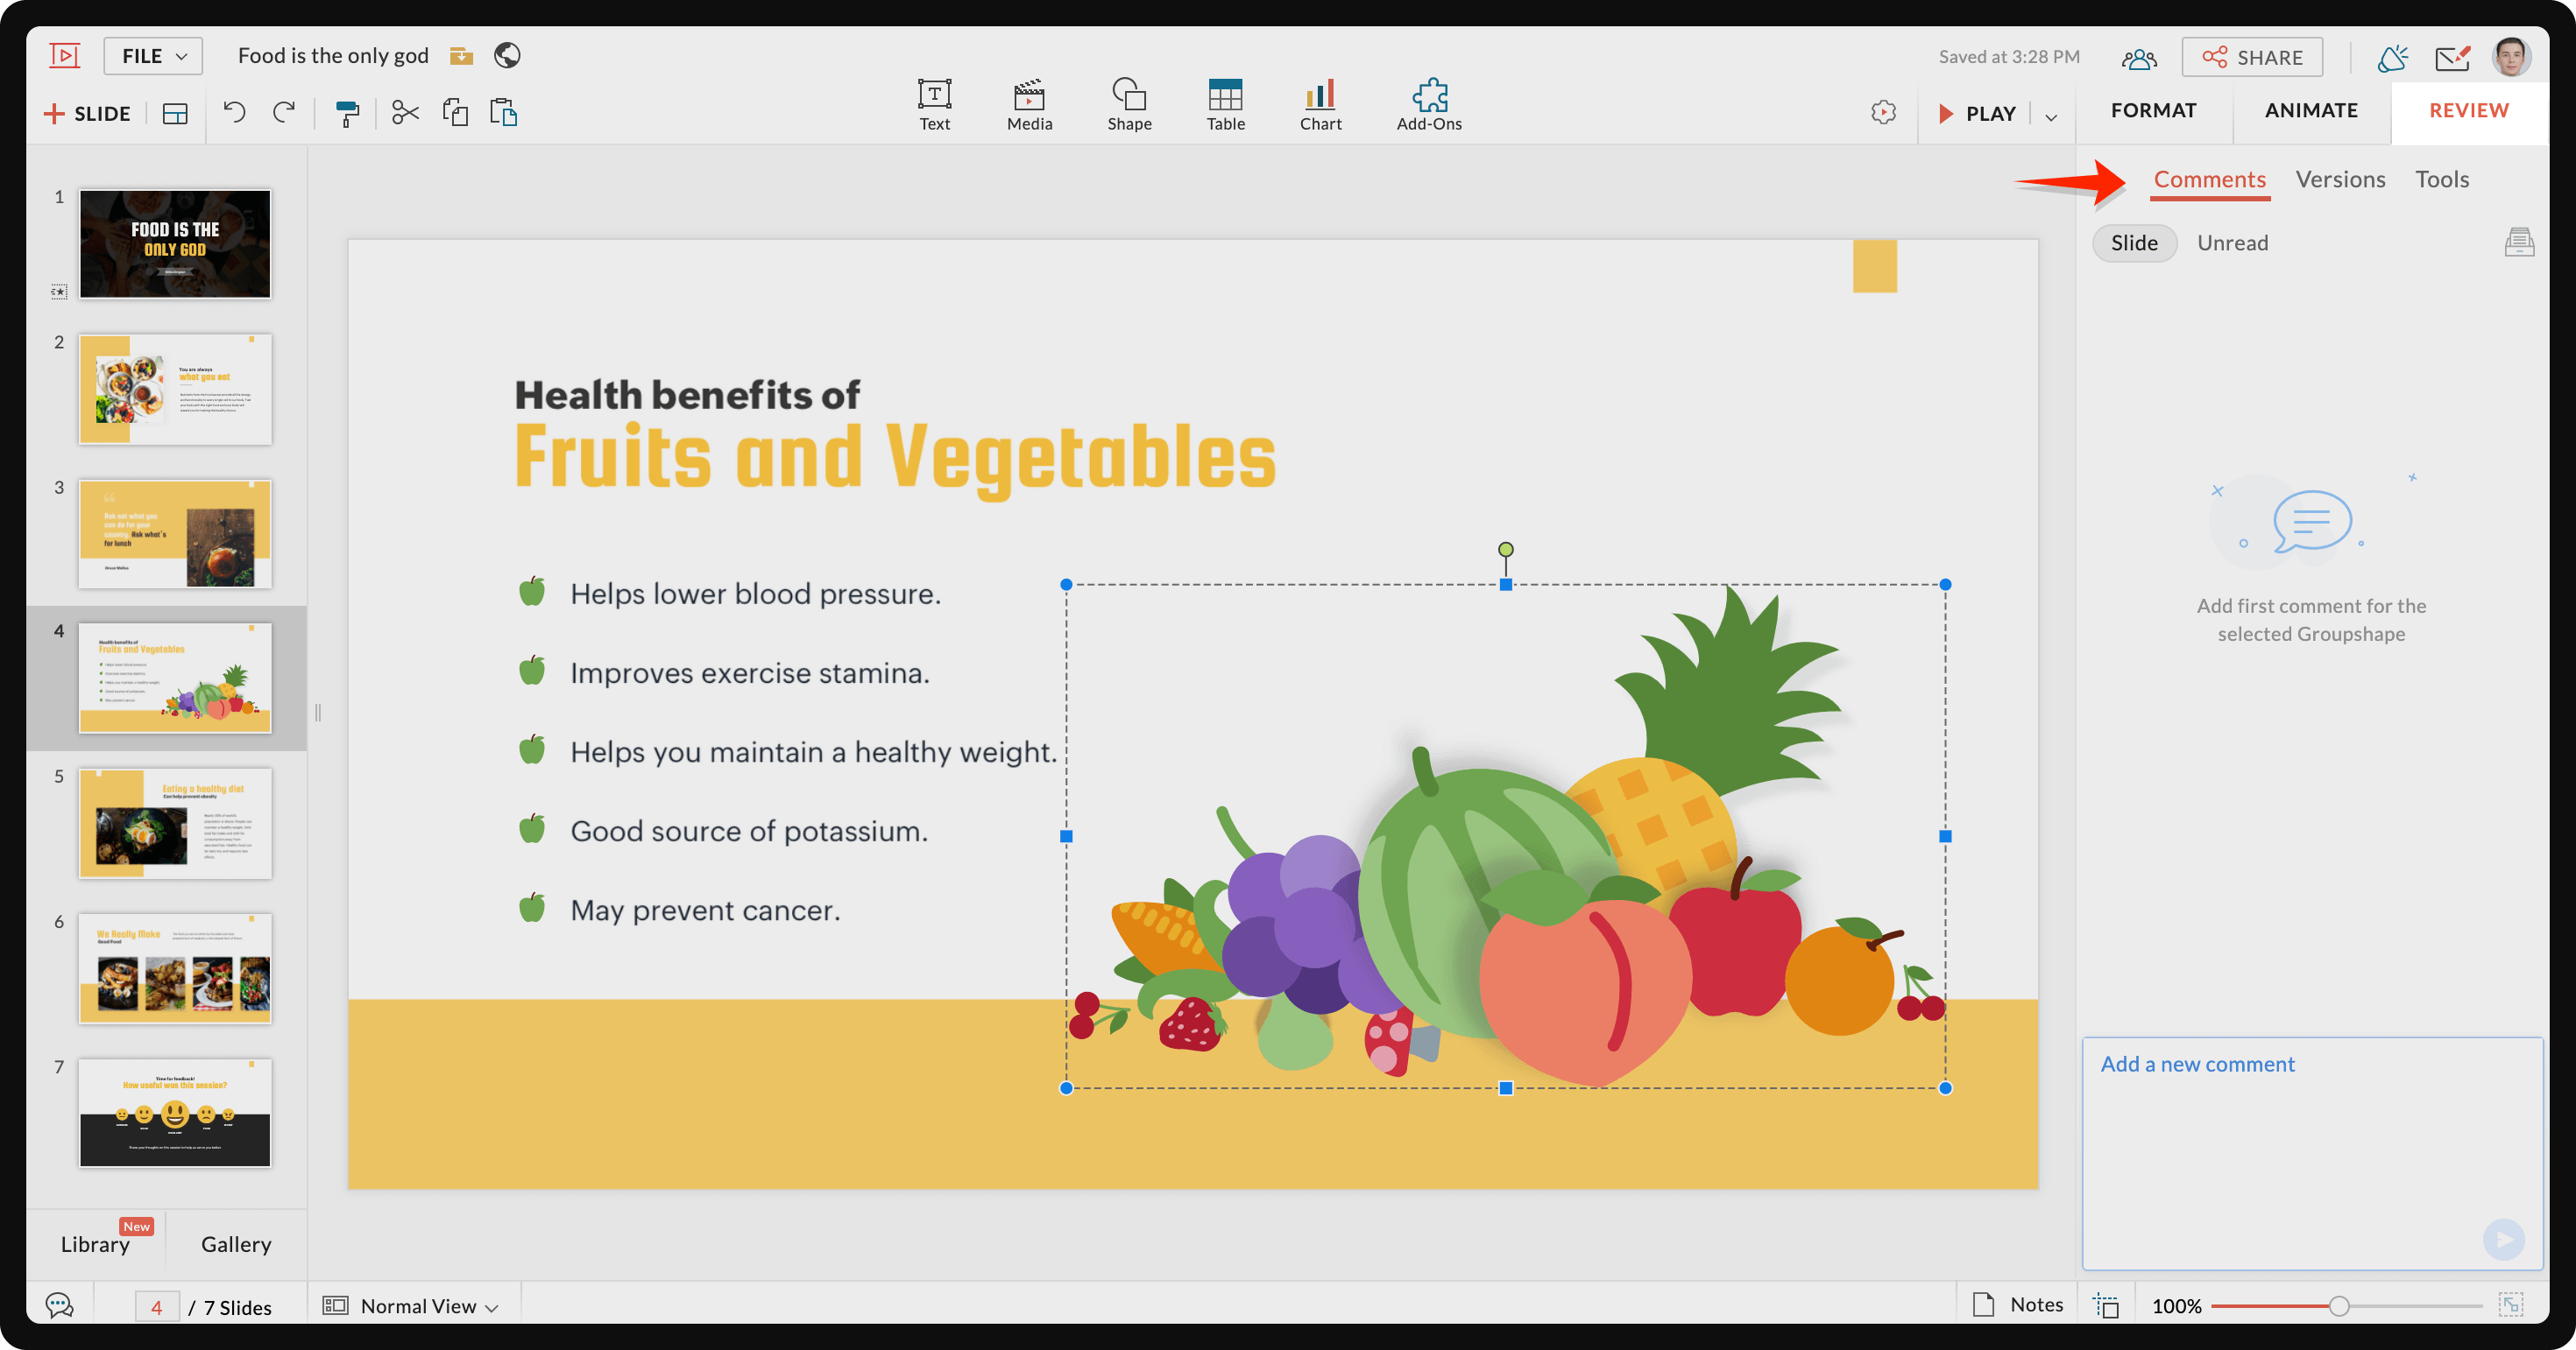Click the slide settings gear icon
2576x1350 pixels.
pyautogui.click(x=1885, y=112)
